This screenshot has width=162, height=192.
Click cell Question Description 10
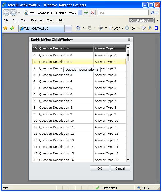pyautogui.click(x=66, y=121)
